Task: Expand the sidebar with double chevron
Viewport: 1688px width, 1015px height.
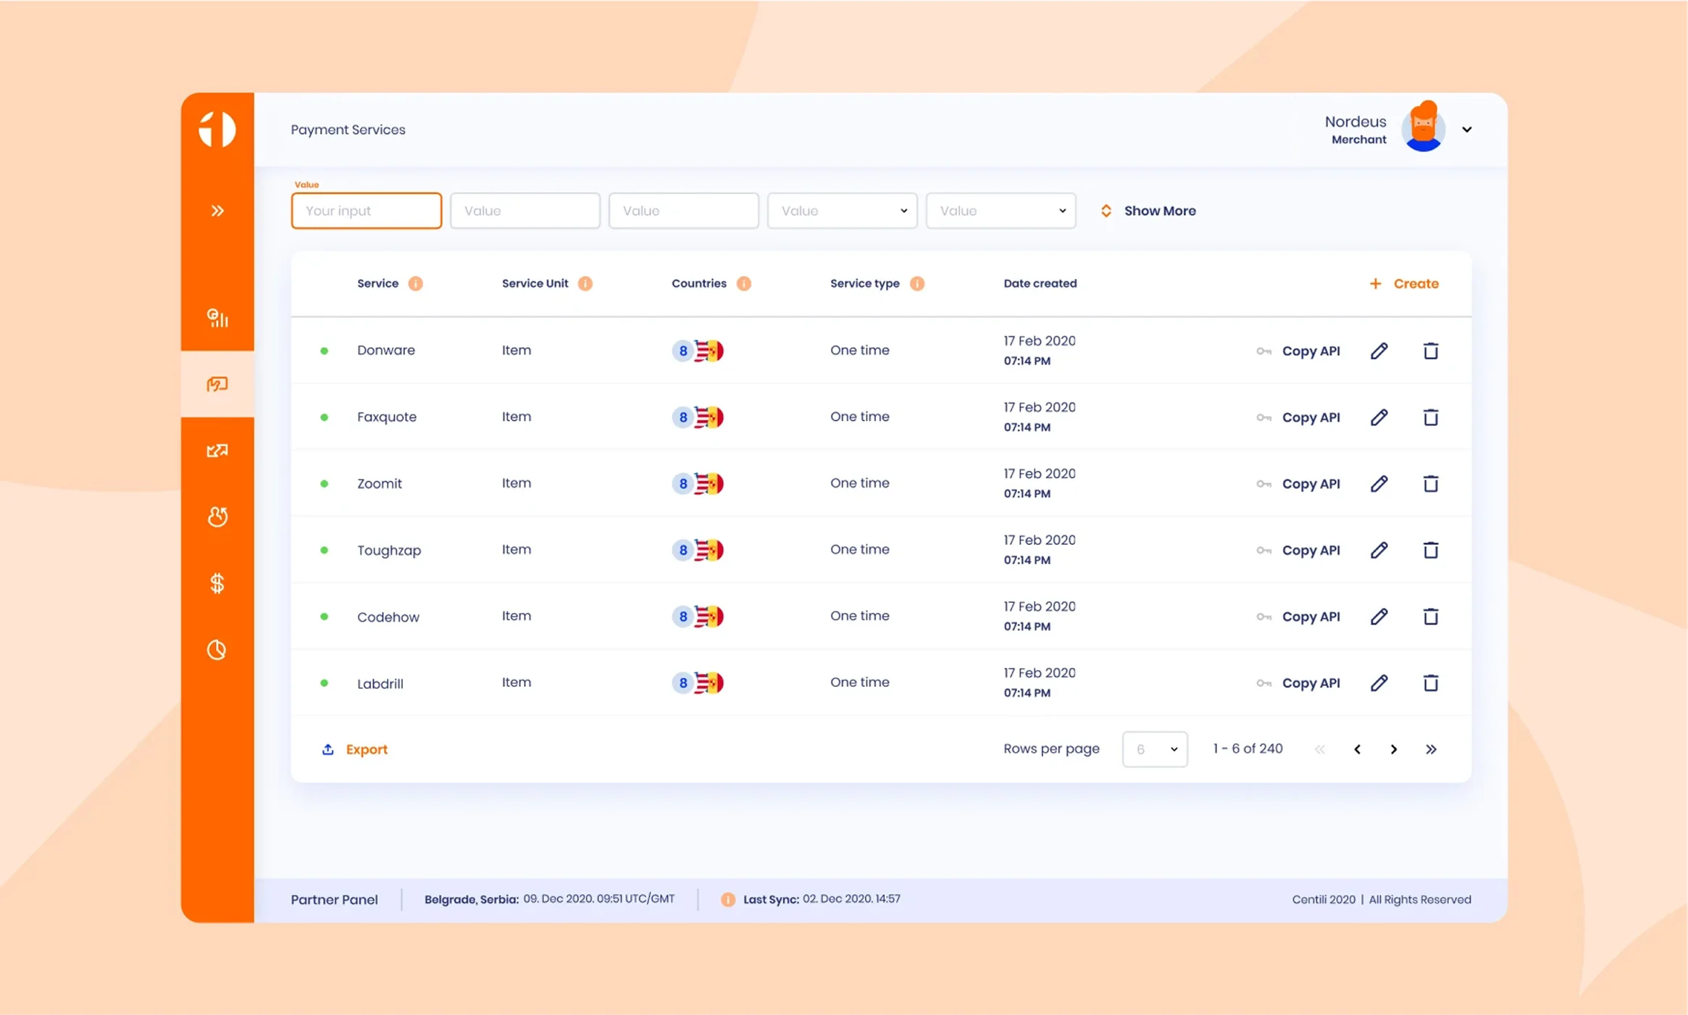Action: point(217,211)
